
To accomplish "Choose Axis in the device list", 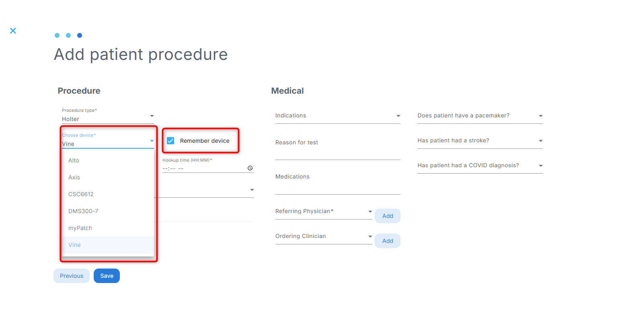I will point(108,177).
